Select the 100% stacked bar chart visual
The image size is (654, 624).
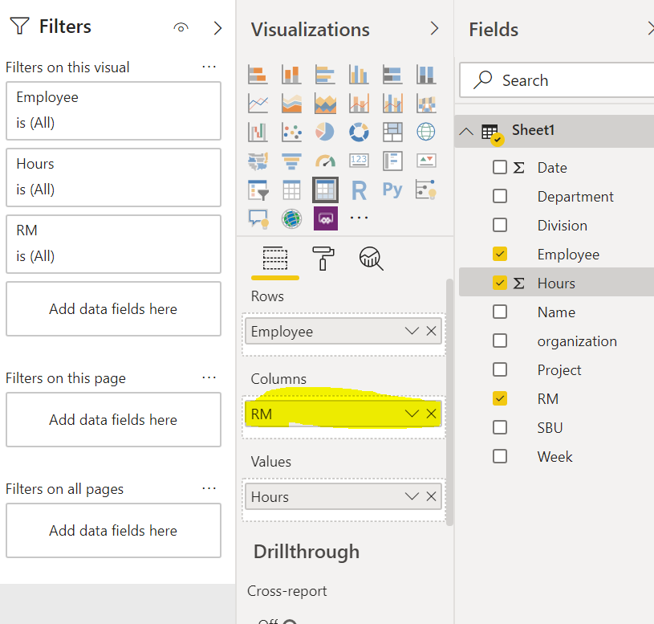tap(392, 75)
